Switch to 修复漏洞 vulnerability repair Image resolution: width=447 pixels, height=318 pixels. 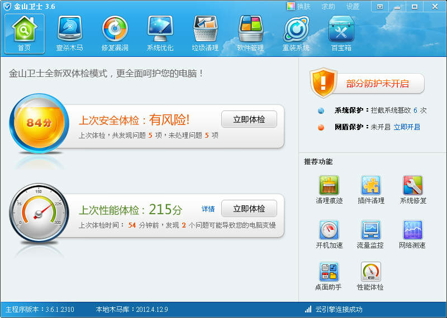[115, 33]
